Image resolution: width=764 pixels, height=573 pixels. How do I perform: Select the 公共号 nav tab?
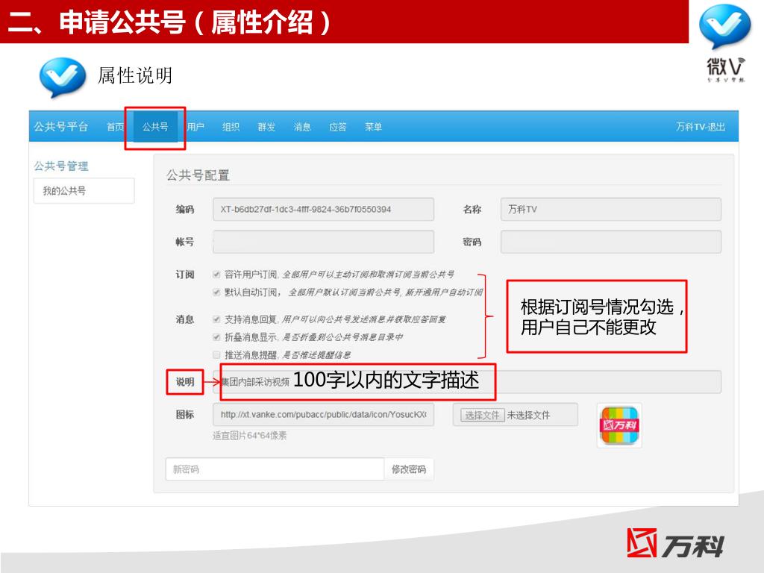(155, 127)
